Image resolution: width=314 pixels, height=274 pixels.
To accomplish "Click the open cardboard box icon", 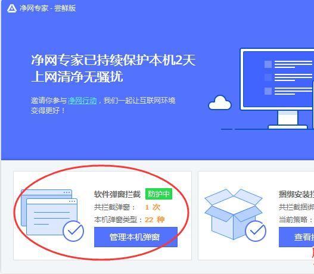I will tap(234, 214).
